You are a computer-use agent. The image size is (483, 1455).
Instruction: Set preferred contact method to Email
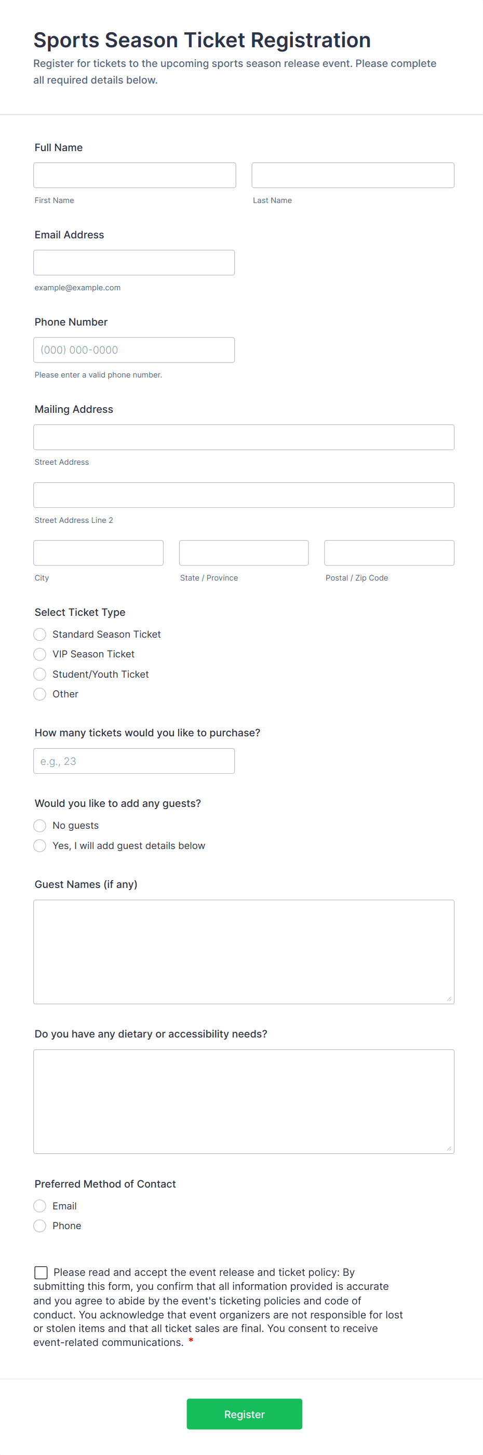coord(39,1205)
